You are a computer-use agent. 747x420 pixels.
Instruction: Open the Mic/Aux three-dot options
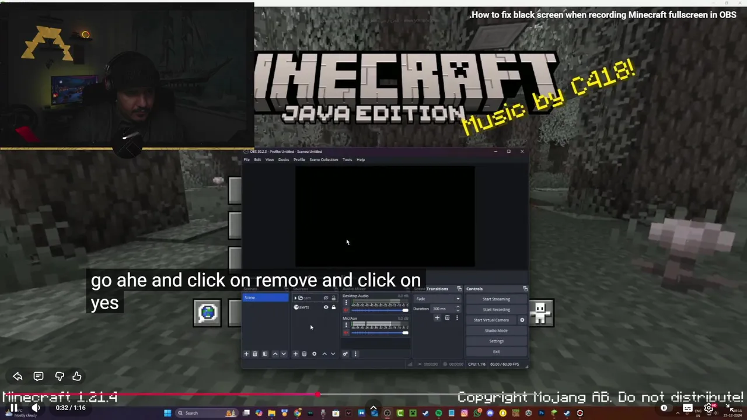pos(346,325)
